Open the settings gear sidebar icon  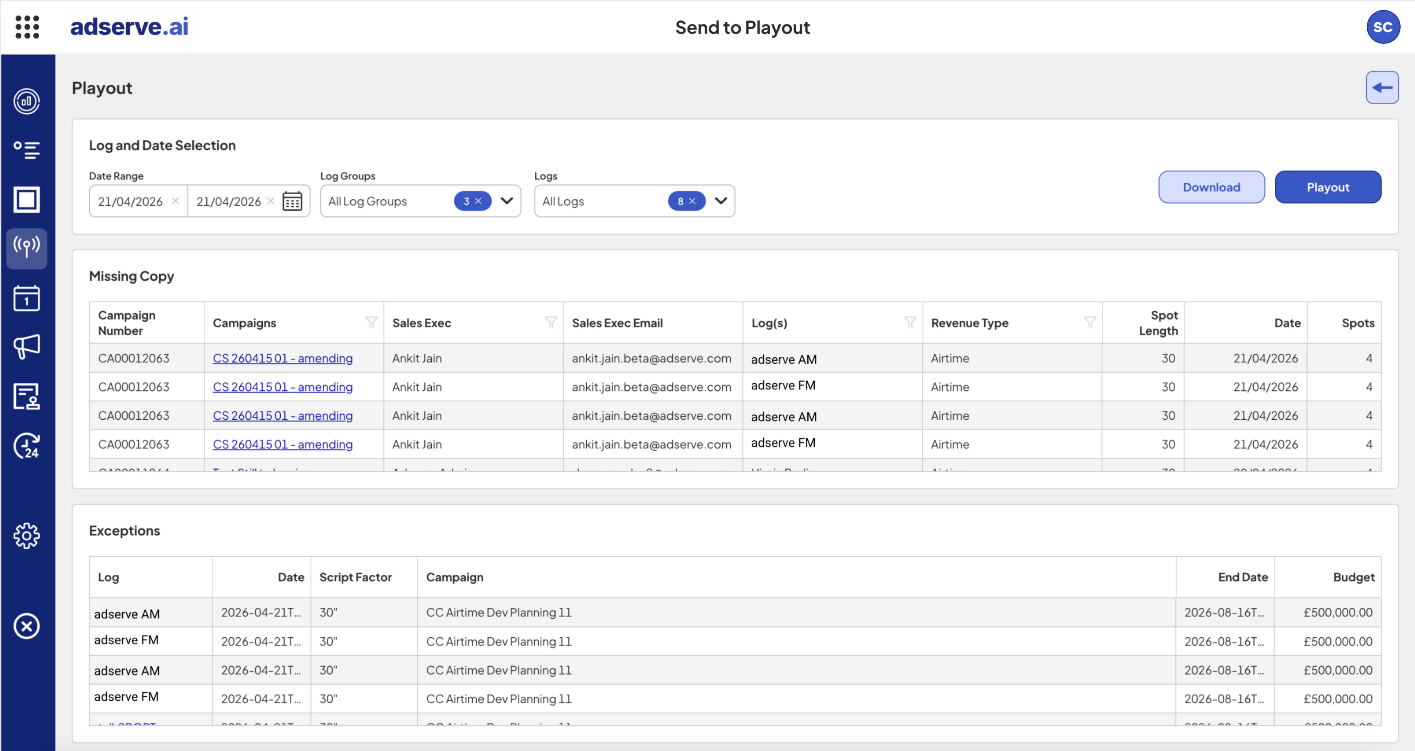[x=26, y=536]
